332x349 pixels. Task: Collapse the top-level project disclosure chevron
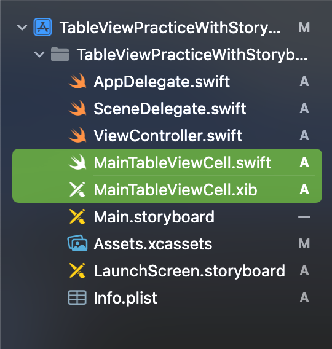tap(22, 28)
